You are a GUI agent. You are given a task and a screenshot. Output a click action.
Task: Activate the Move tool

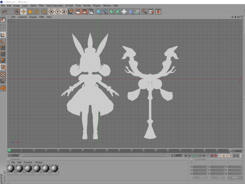pos(24,12)
